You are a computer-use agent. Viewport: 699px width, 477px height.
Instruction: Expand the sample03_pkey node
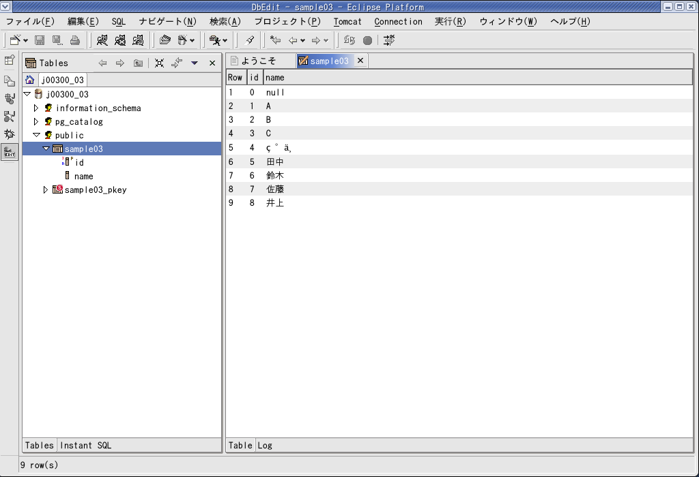46,189
